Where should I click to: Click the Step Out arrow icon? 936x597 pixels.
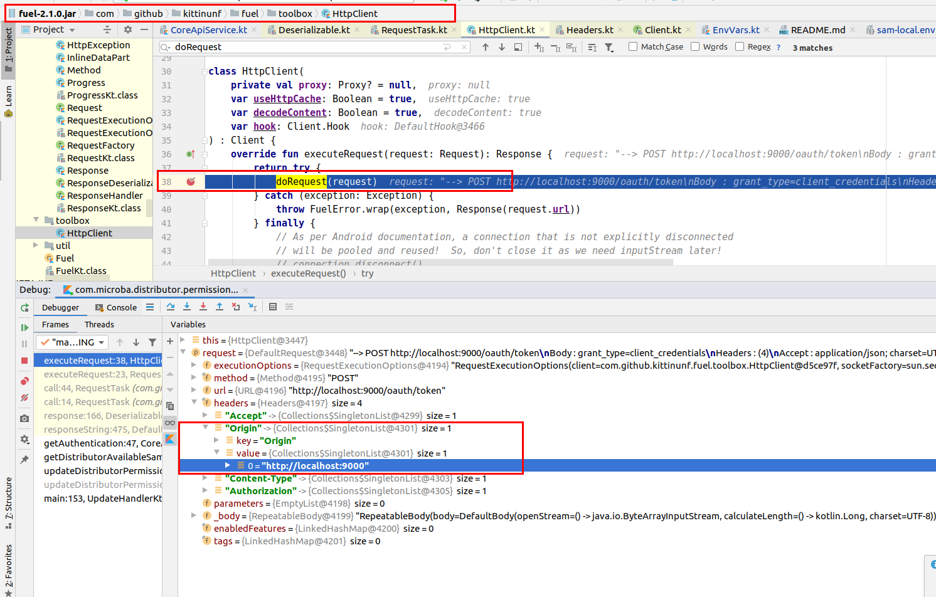(219, 307)
